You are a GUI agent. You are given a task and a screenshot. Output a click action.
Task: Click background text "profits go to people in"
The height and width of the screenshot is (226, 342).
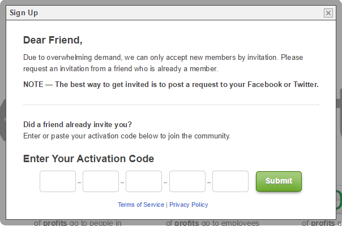click(78, 223)
